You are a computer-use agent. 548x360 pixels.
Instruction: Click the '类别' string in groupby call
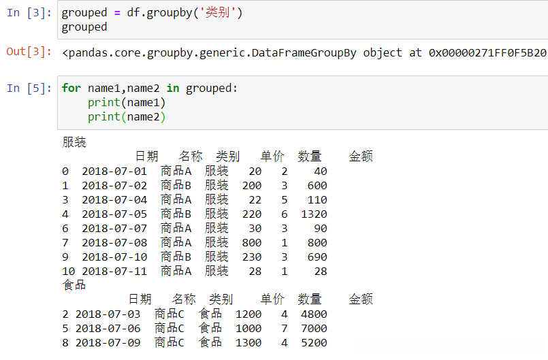[x=217, y=13]
